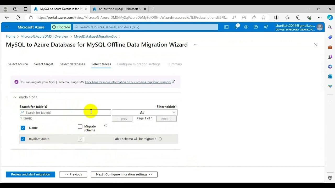335x188 pixels.
Task: Open the Filter table(s) All dropdown
Action: click(x=145, y=113)
